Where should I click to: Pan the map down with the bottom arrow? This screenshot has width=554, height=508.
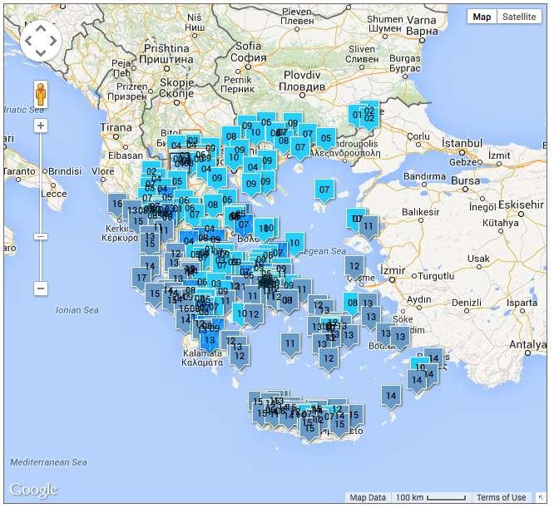click(41, 53)
